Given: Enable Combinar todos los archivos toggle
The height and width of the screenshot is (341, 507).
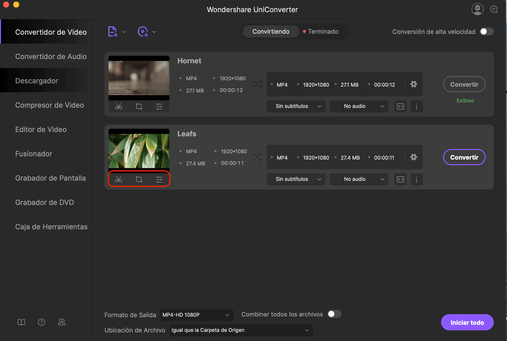Looking at the screenshot, I should pos(334,314).
